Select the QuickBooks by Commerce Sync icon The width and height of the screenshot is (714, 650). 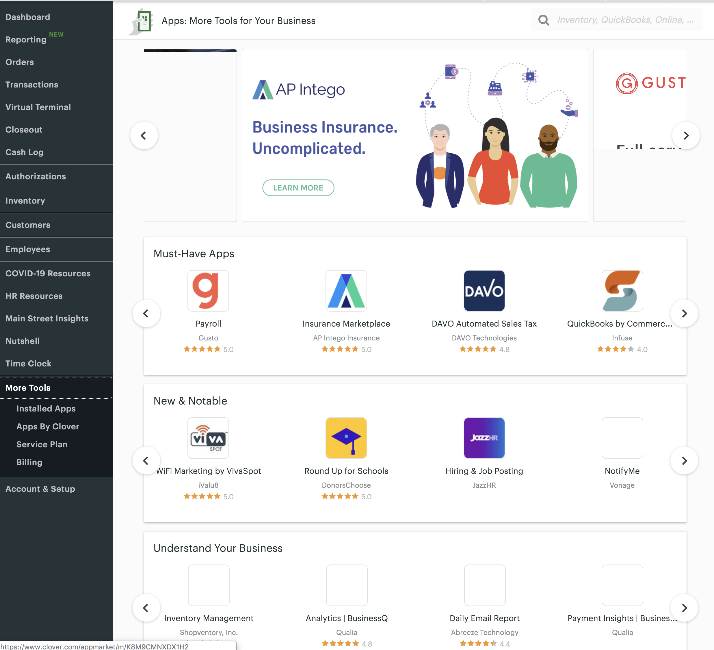(x=622, y=291)
